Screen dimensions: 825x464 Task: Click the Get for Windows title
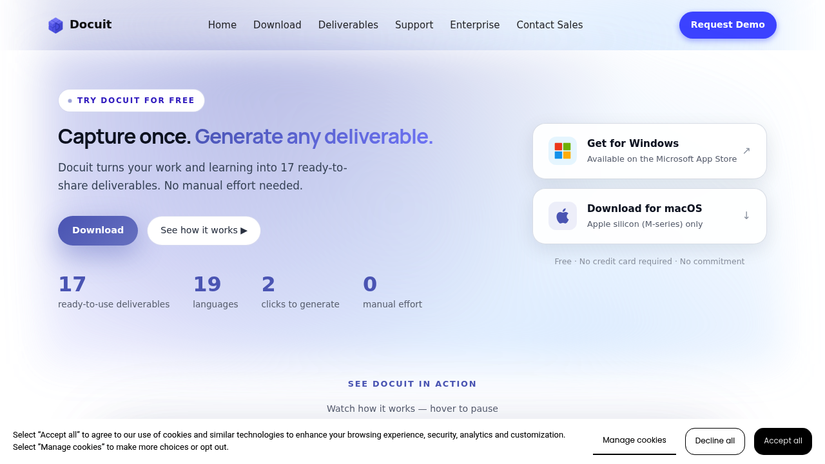(x=633, y=144)
